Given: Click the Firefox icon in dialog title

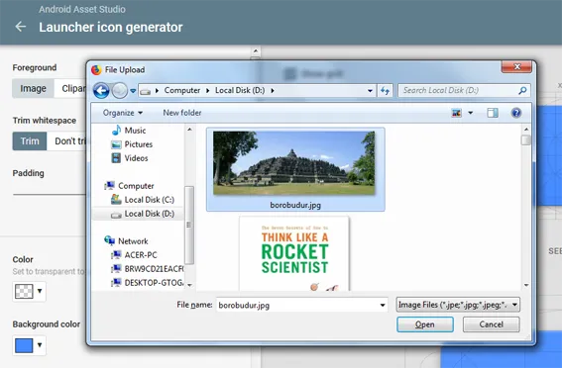Looking at the screenshot, I should [96, 69].
